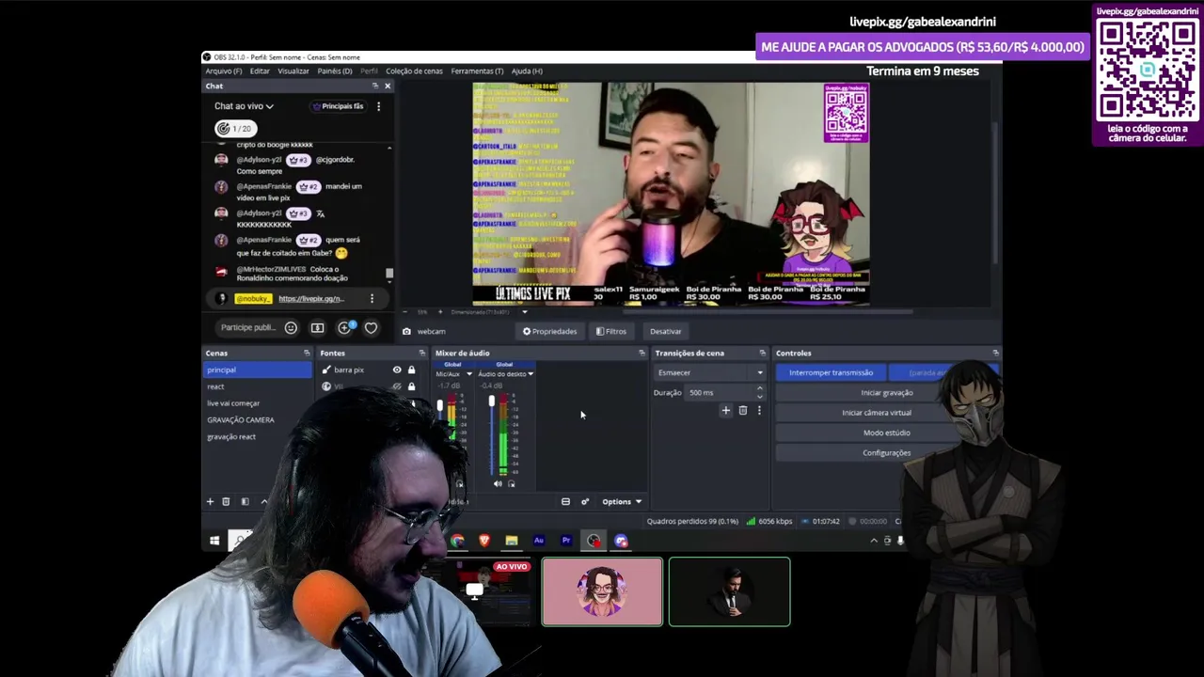This screenshot has height=677, width=1204.
Task: Open the chat three-dot options menu
Action: [x=378, y=106]
